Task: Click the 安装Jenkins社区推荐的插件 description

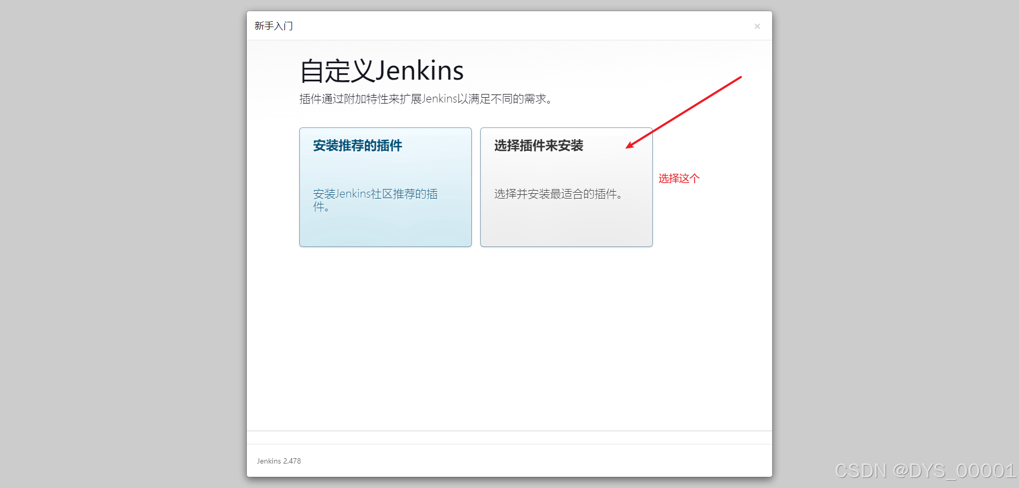Action: (375, 200)
